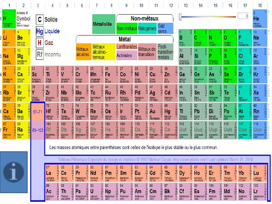Select the Iron Fe element cell
The image size is (272, 204).
click(x=111, y=75)
